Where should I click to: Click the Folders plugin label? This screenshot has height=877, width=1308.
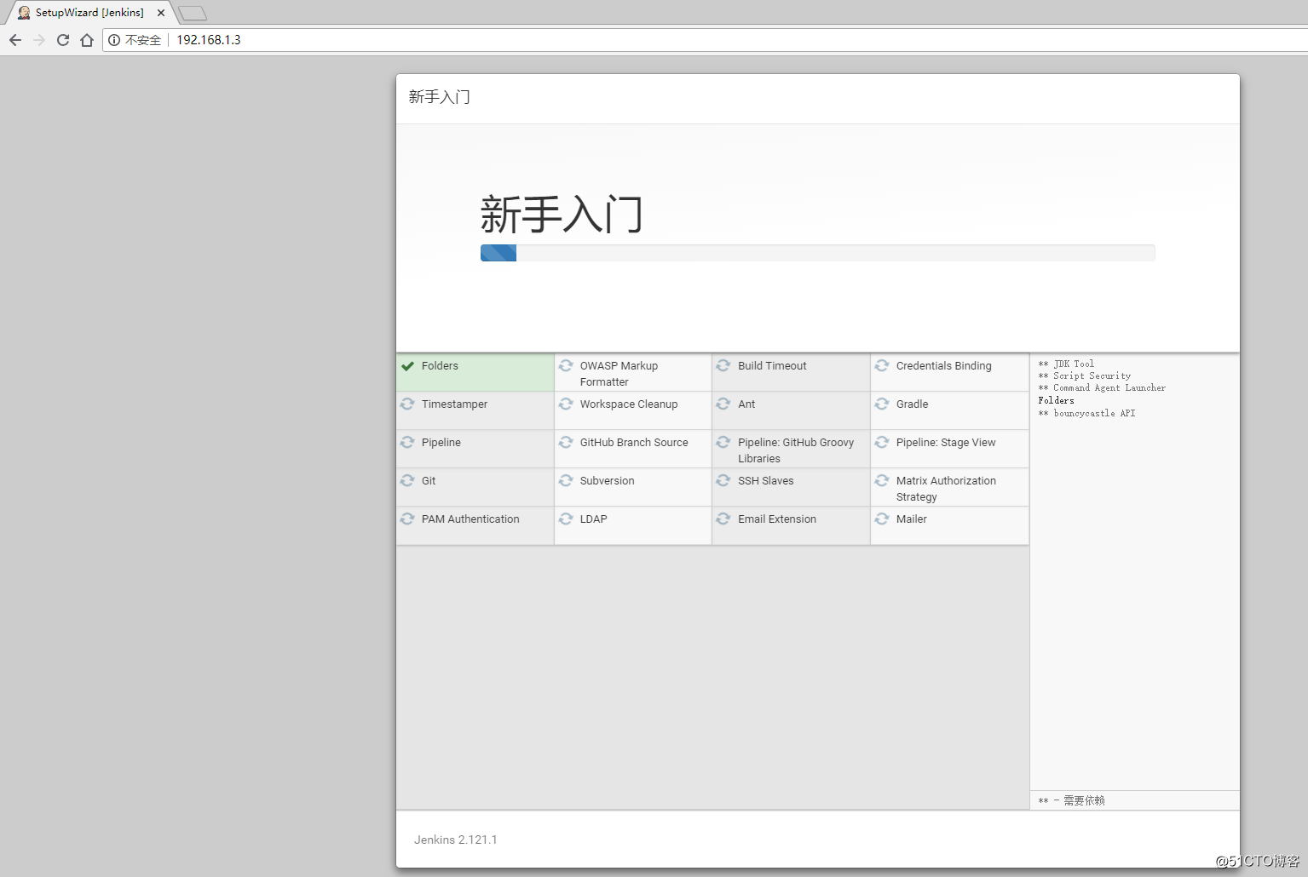[440, 366]
